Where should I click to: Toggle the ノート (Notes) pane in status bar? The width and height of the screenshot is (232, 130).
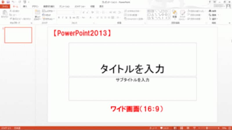point(153,128)
